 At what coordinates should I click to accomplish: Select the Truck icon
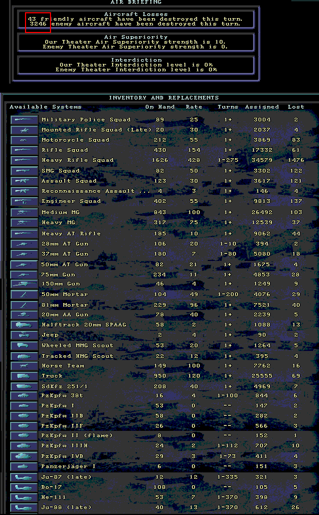24,376
